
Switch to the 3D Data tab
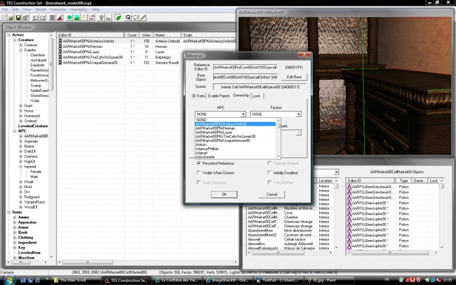pyautogui.click(x=198, y=96)
